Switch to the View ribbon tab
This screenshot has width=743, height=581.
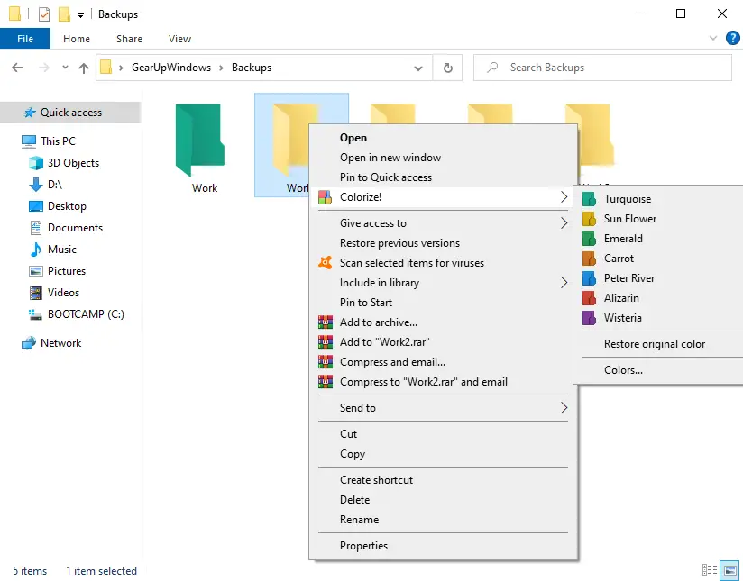tap(179, 39)
